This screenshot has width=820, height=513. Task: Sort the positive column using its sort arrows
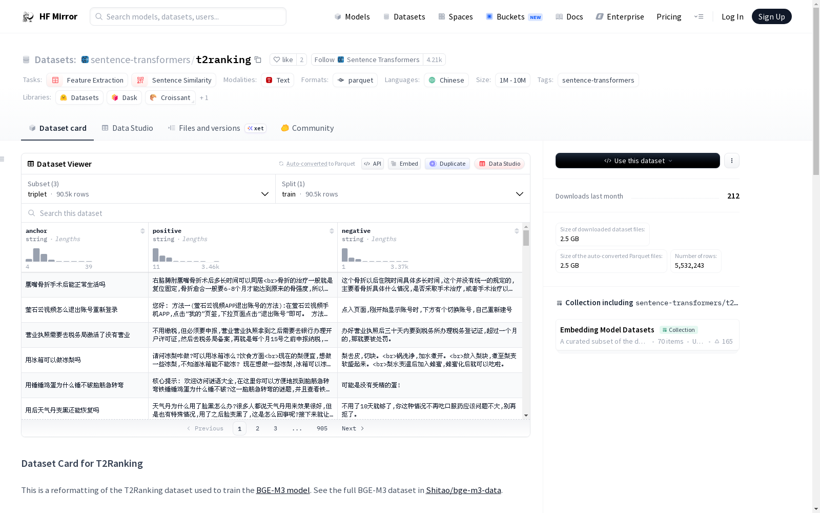(332, 231)
